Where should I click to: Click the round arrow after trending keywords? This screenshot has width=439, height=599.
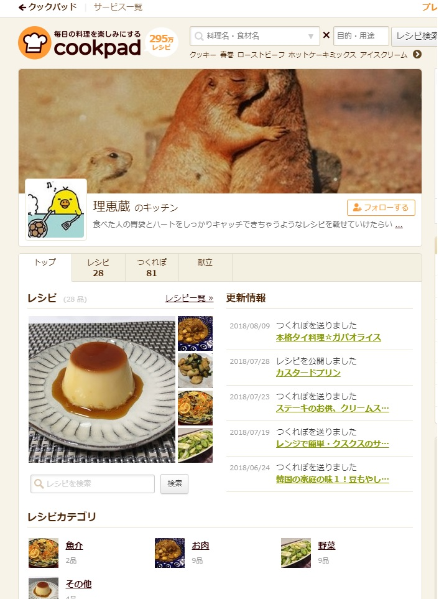(417, 54)
